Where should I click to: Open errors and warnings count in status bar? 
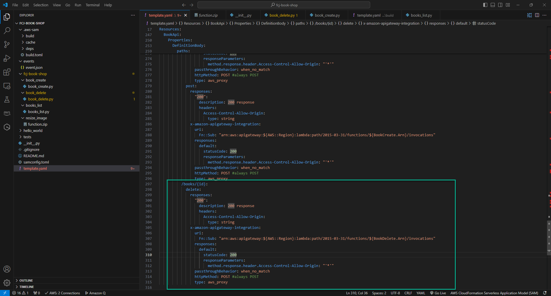click(x=20, y=293)
